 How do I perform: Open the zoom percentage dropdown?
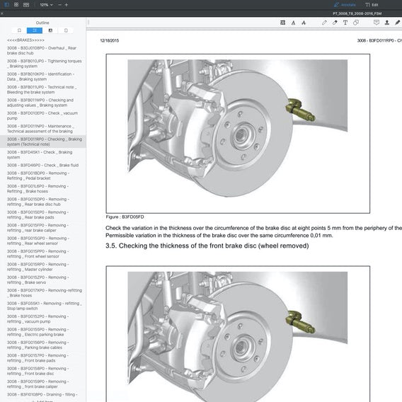[x=46, y=5]
